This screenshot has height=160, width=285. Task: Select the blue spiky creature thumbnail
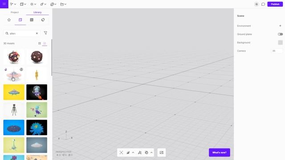(x=37, y=128)
